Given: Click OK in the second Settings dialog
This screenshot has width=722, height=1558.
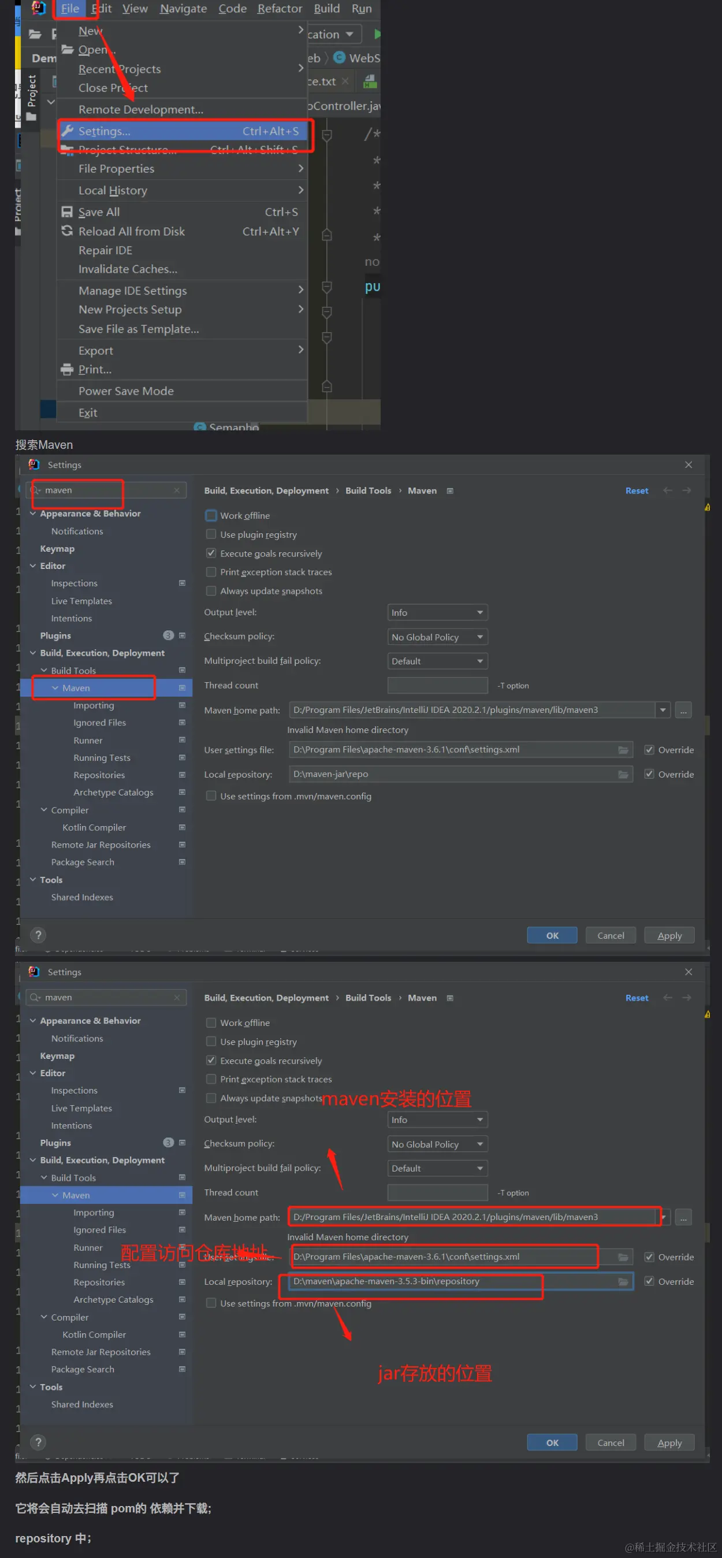Looking at the screenshot, I should click(552, 1442).
